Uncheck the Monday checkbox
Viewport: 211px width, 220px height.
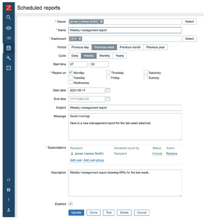pyautogui.click(x=71, y=72)
